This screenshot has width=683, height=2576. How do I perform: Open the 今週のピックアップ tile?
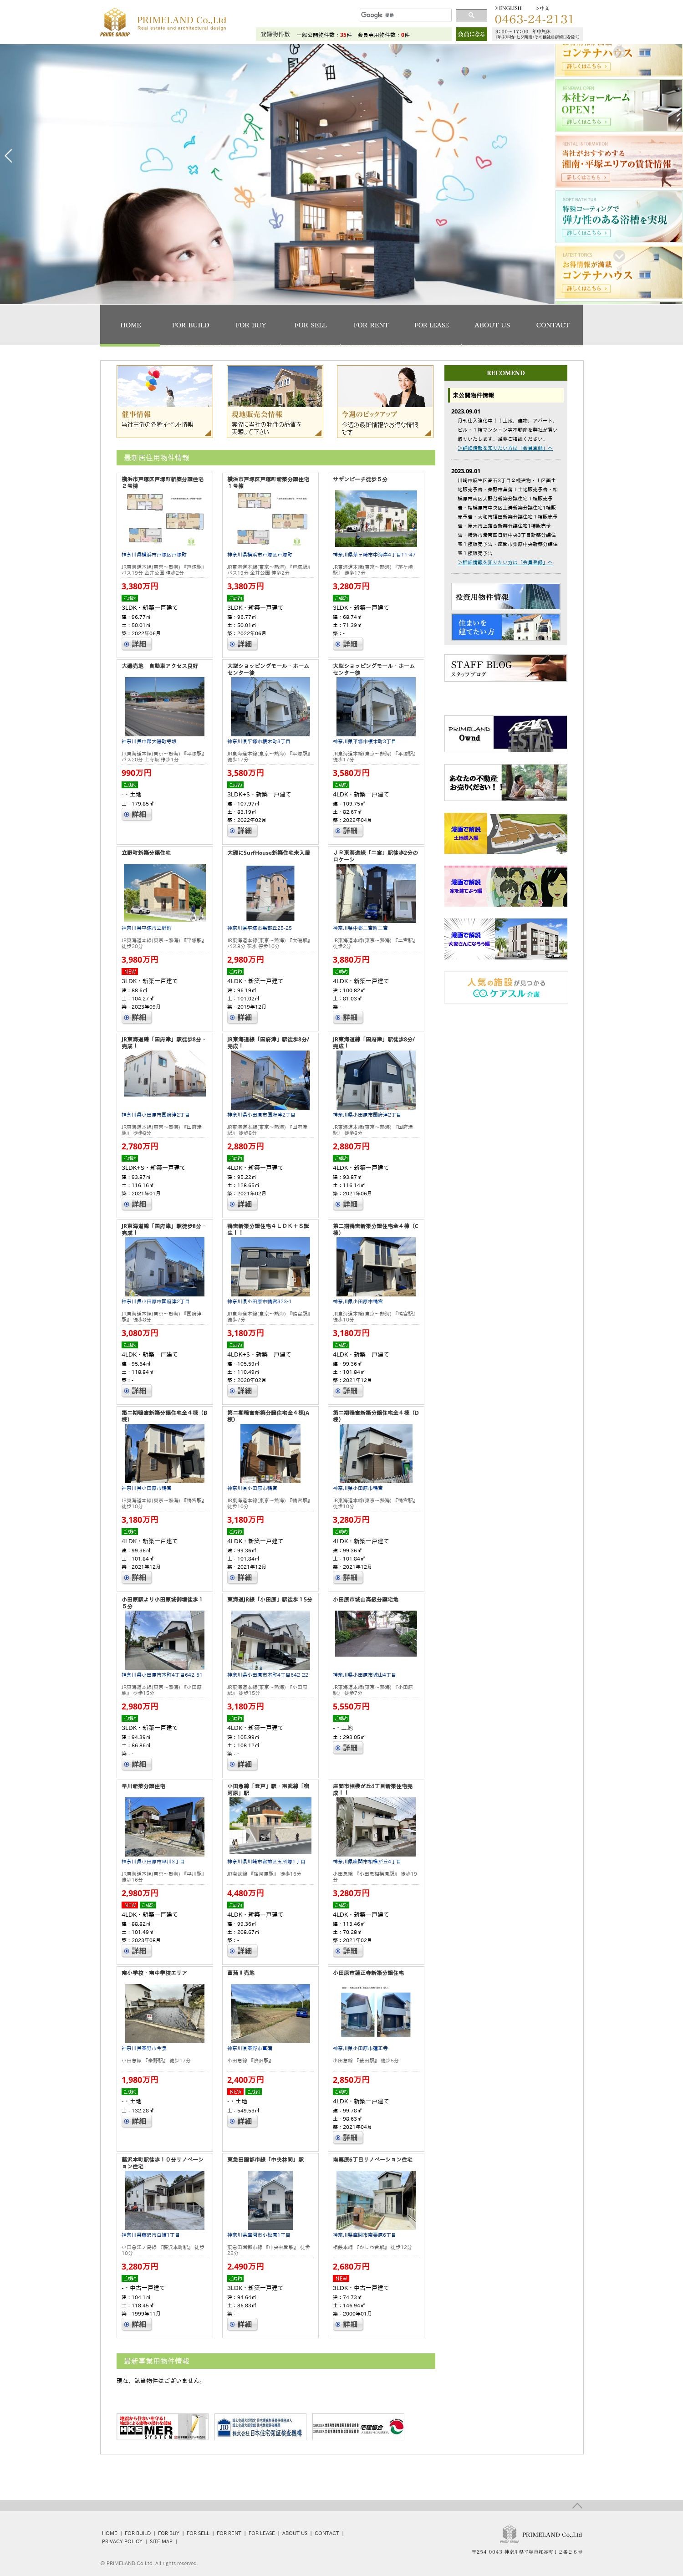pos(385,402)
